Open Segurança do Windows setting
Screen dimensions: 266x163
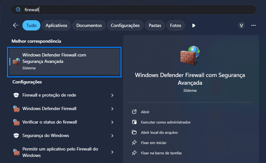pos(64,135)
